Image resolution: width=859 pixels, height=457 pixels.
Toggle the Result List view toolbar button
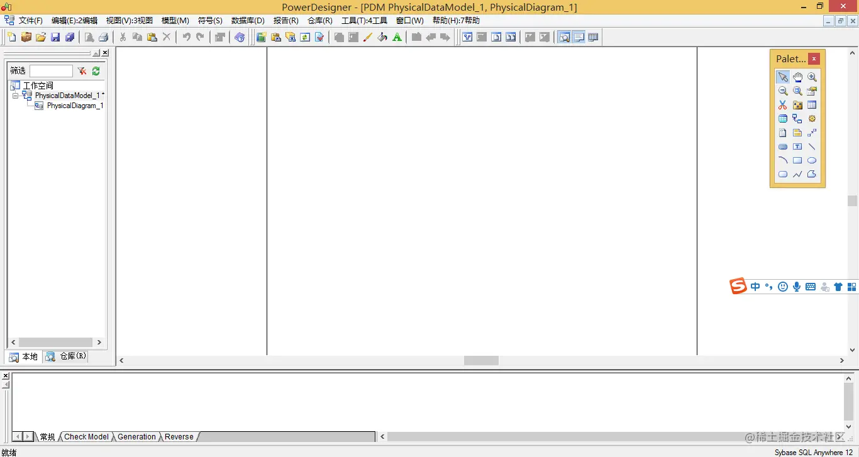point(593,37)
